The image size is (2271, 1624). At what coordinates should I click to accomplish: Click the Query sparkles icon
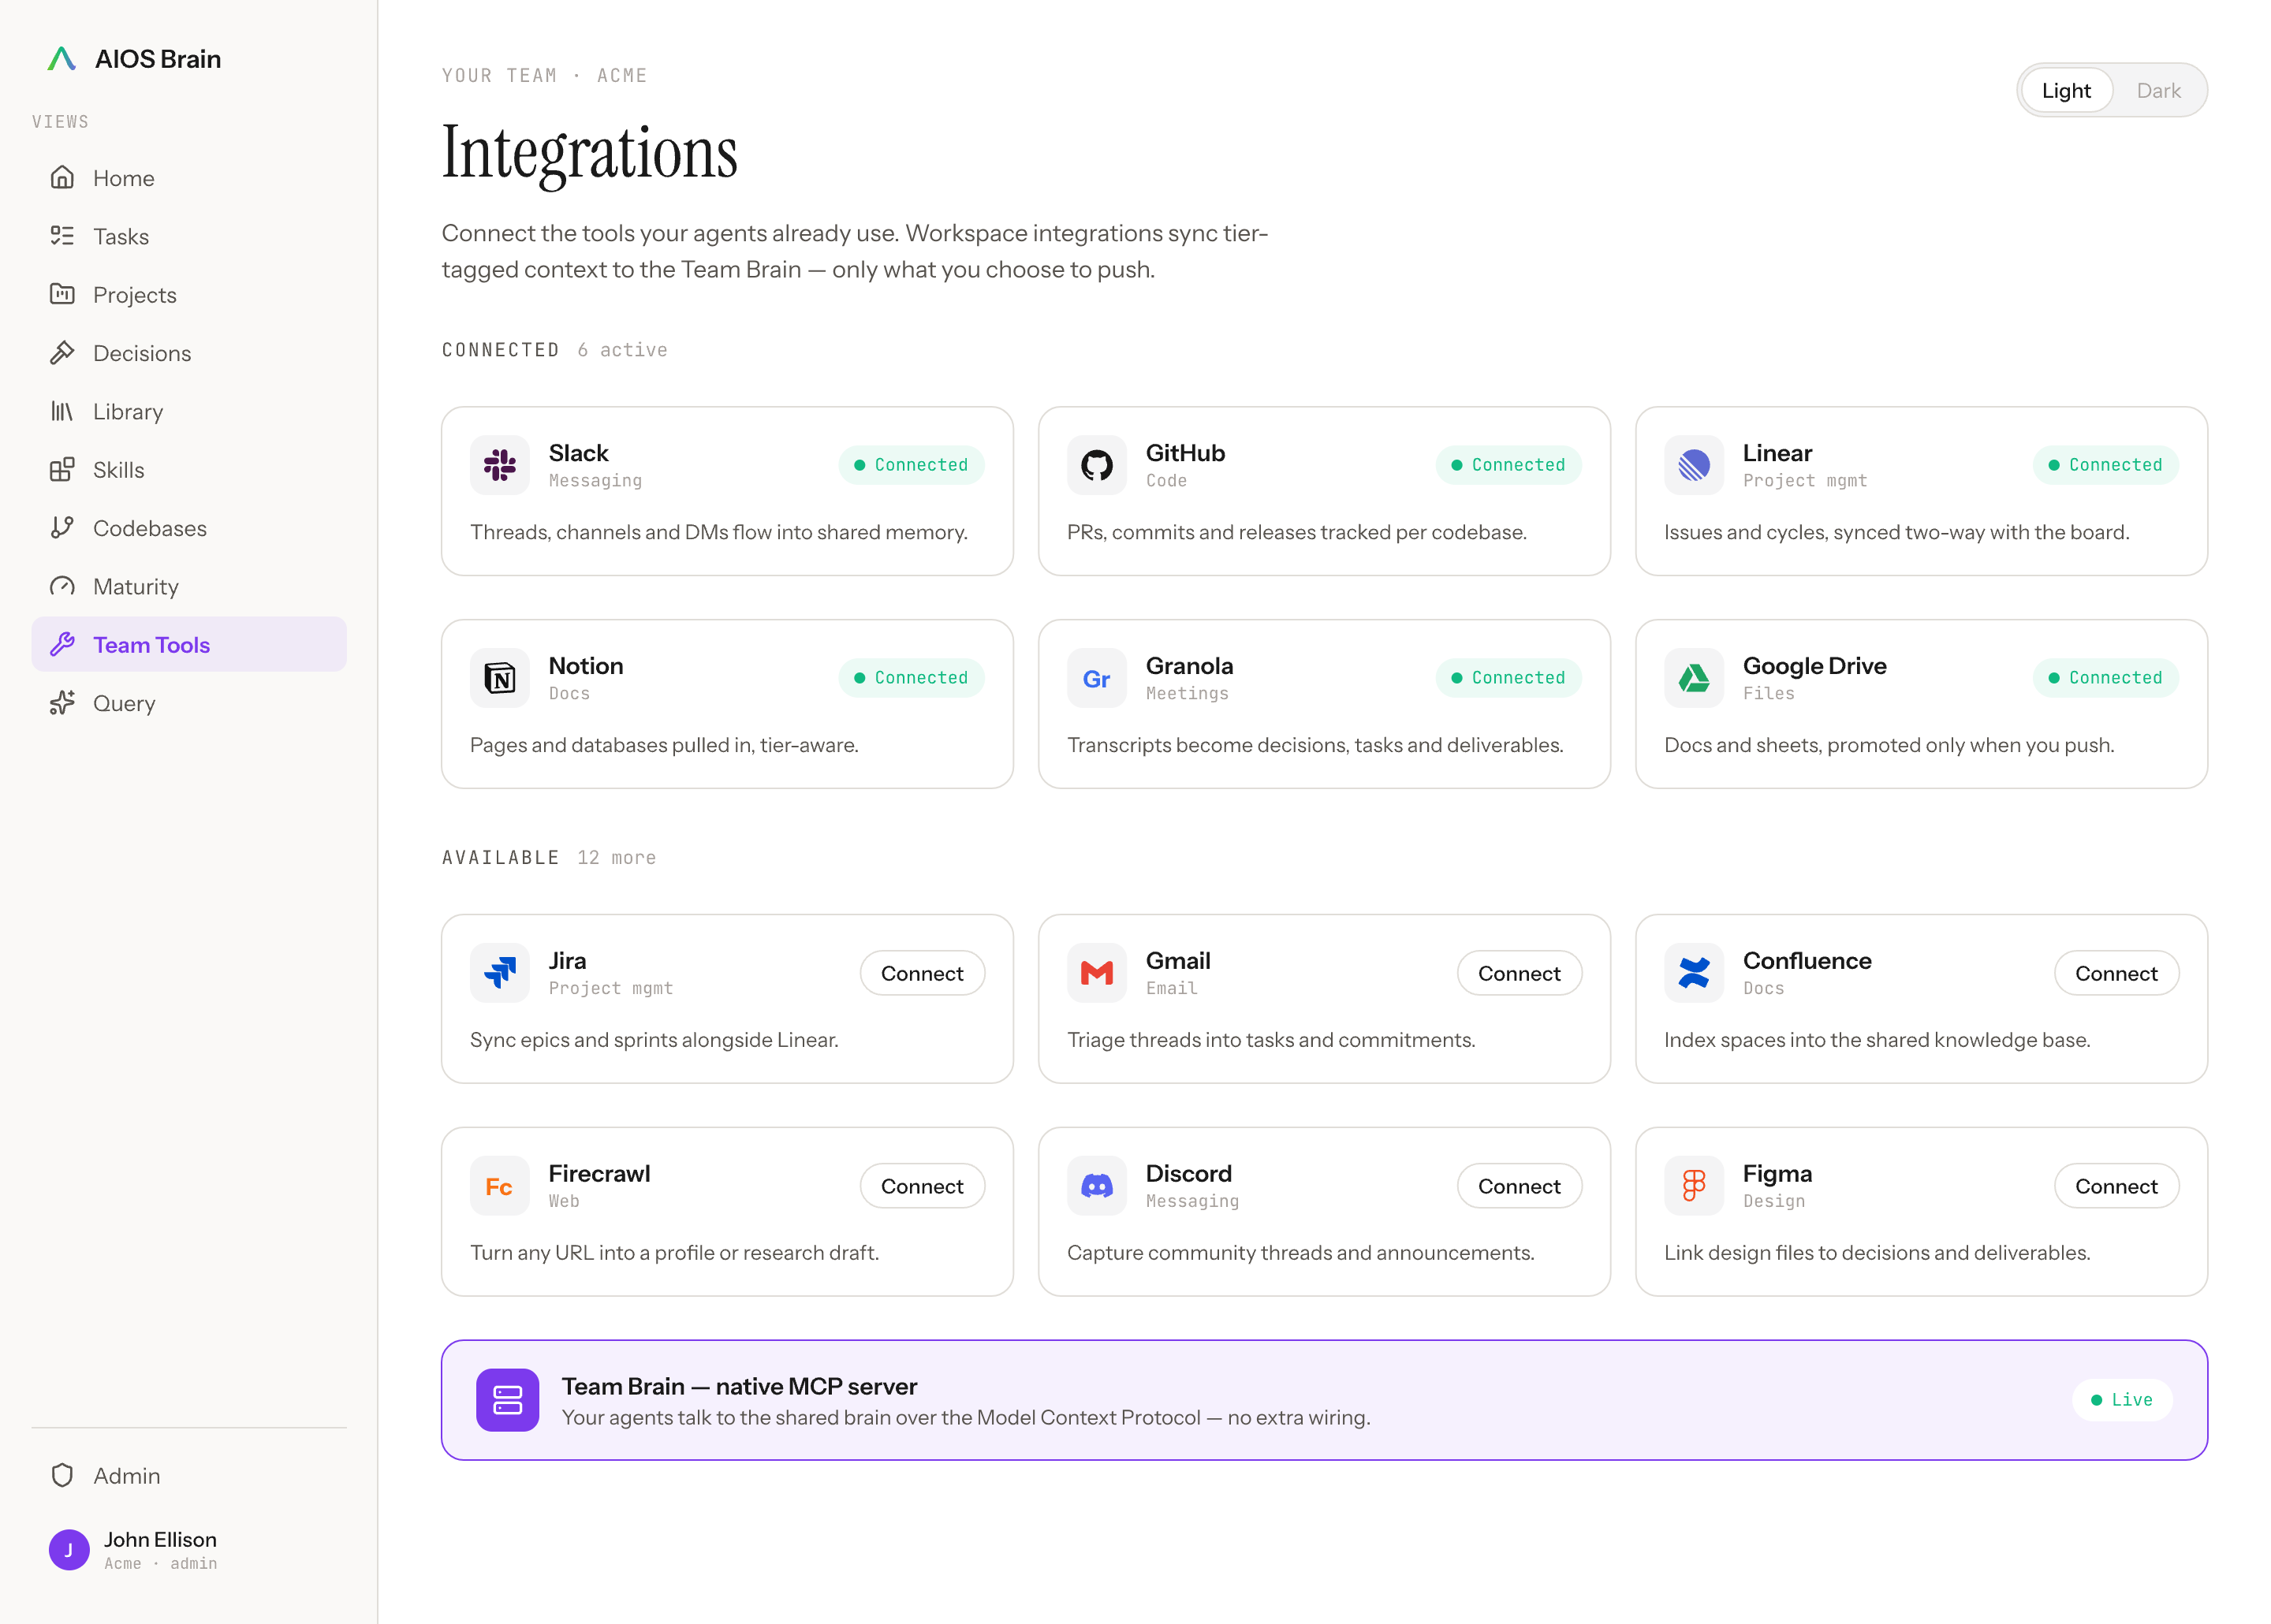(x=62, y=703)
